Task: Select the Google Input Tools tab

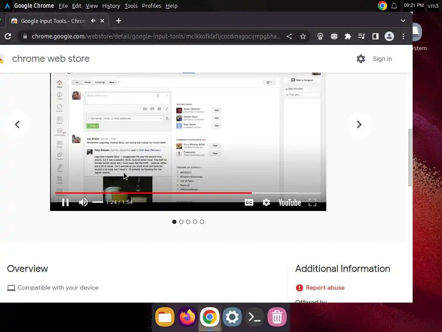Action: tap(57, 21)
